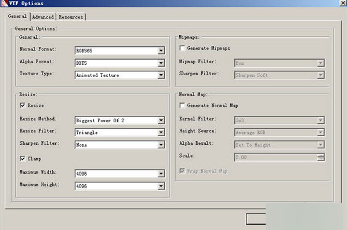Click the Alpha Result Set To Height combo box
348x230 pixels.
point(280,145)
